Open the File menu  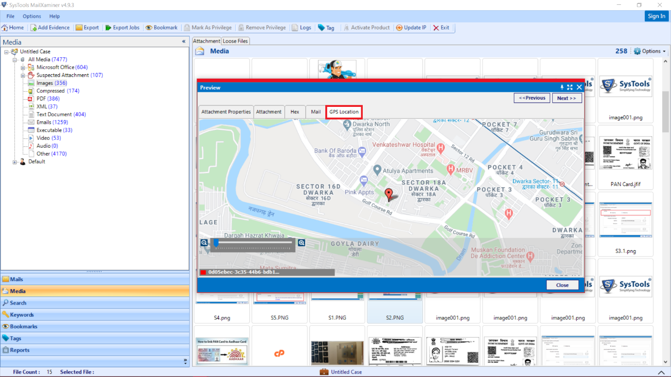coord(10,16)
